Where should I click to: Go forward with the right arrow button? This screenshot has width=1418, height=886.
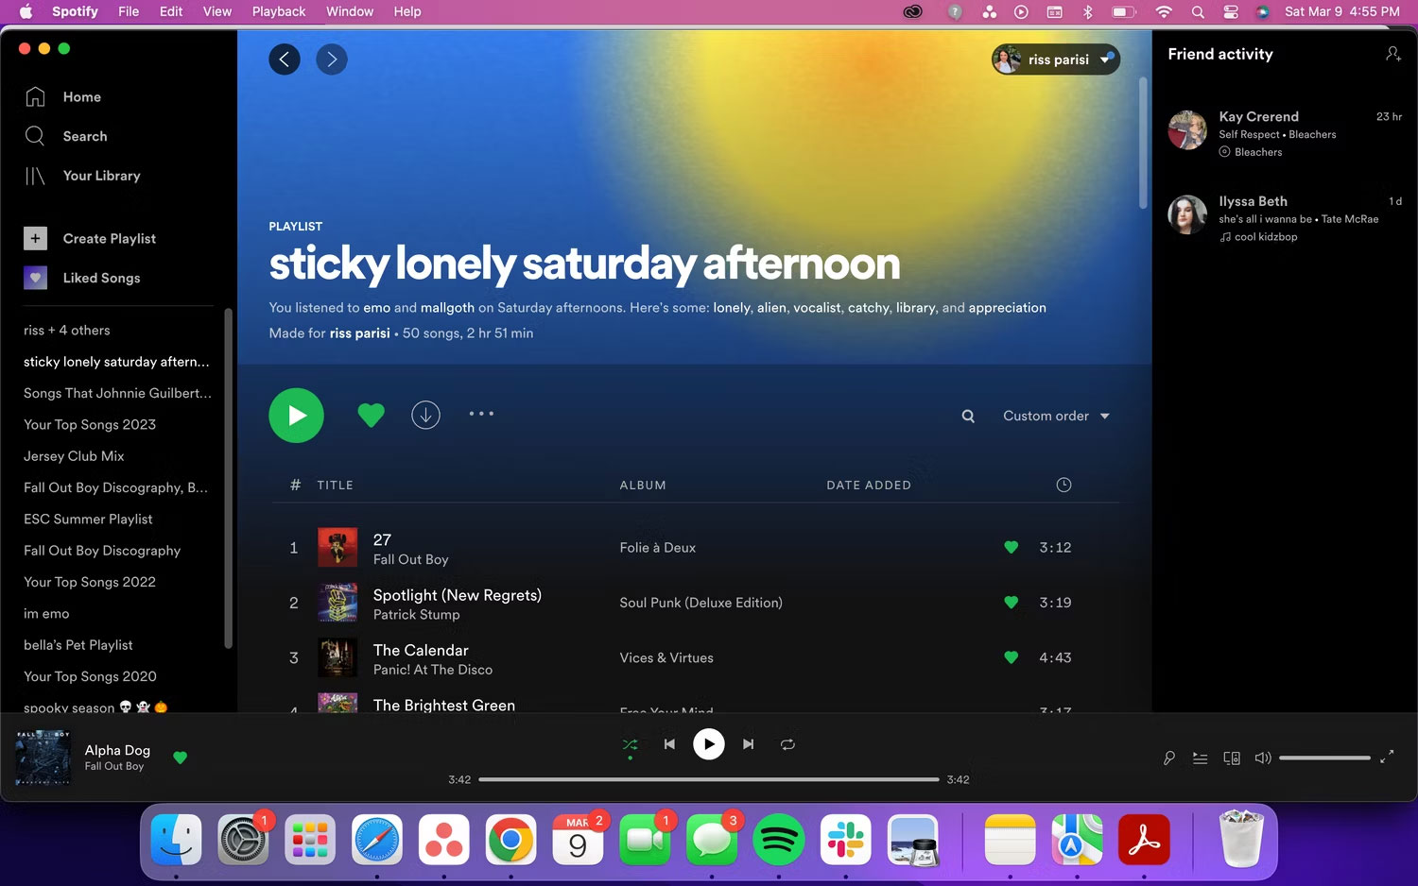coord(332,60)
